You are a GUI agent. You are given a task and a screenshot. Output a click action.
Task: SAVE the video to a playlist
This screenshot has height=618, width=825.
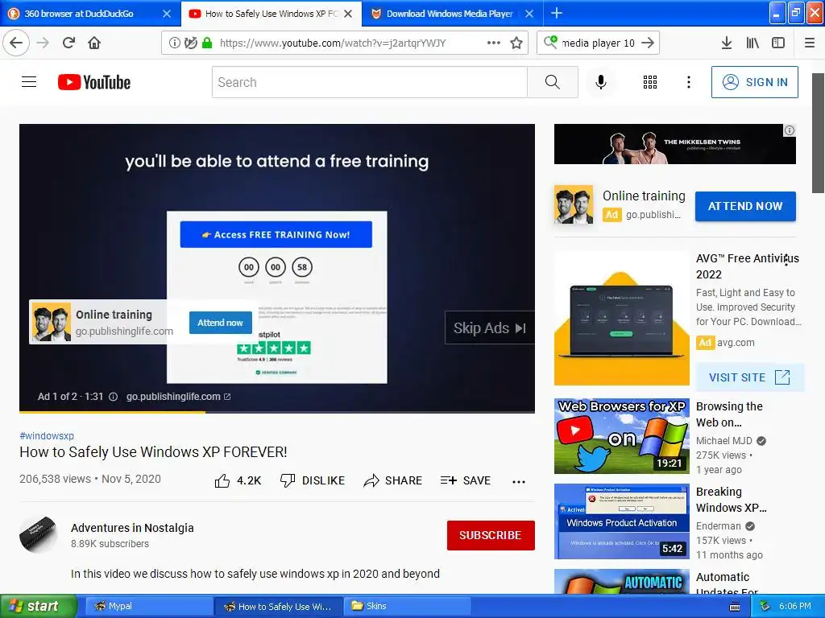click(x=466, y=480)
